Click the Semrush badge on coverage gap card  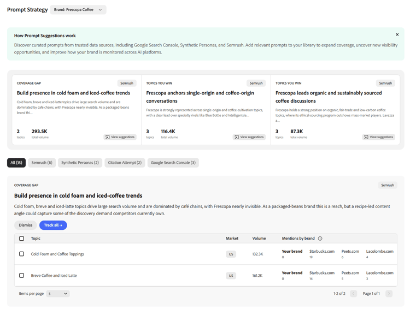127,83
